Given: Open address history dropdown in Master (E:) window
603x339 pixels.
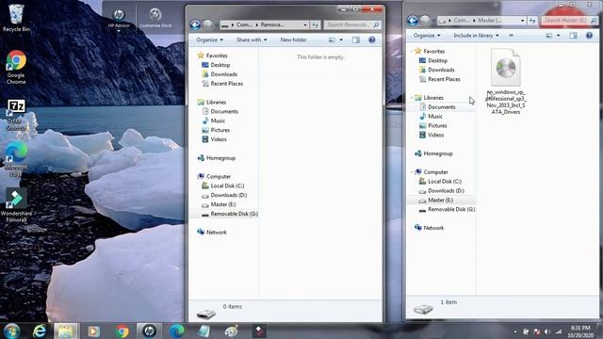Looking at the screenshot, I should [522, 21].
